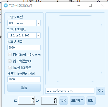
Task: Click the RX label text
Action: [38, 101]
